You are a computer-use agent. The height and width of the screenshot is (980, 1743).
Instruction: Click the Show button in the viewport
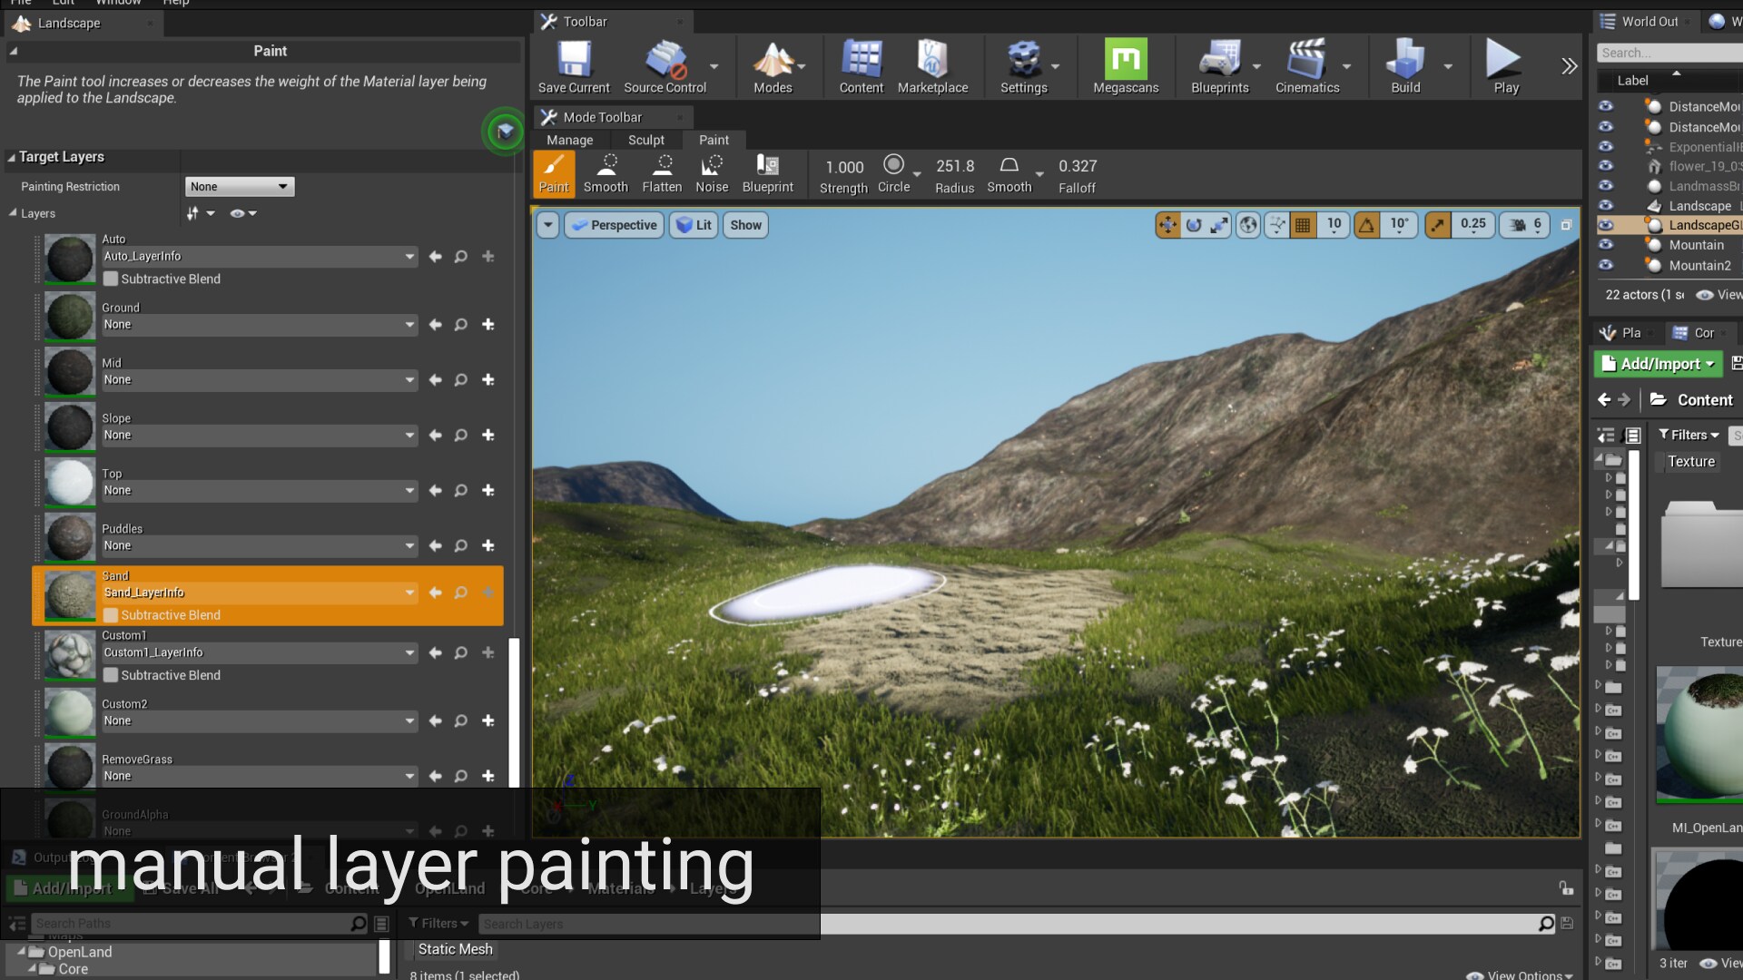pyautogui.click(x=744, y=225)
